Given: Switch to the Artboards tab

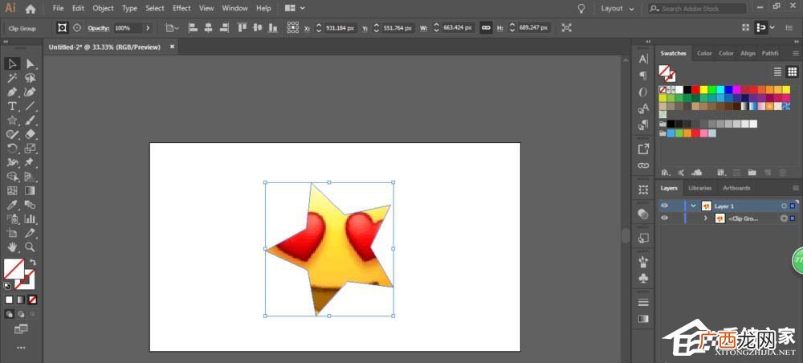Looking at the screenshot, I should [x=736, y=188].
